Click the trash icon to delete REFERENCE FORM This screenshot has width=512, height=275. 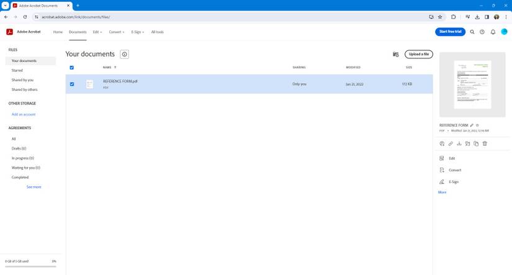pyautogui.click(x=485, y=143)
